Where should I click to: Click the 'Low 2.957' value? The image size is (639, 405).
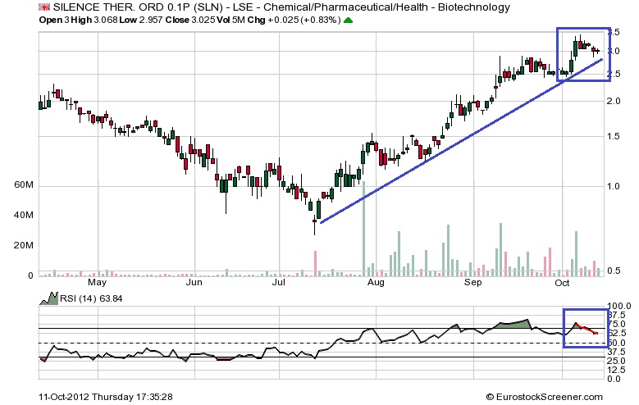coord(141,20)
